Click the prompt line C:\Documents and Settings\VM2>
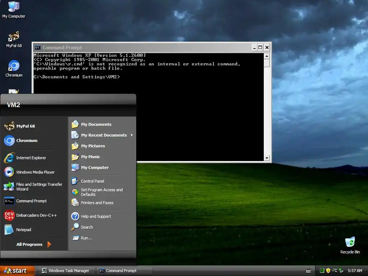368x276 pixels. (77, 77)
